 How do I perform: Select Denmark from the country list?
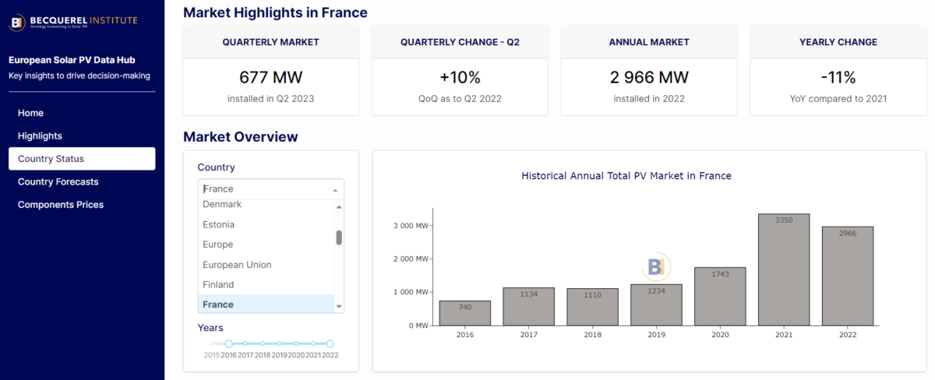click(222, 205)
